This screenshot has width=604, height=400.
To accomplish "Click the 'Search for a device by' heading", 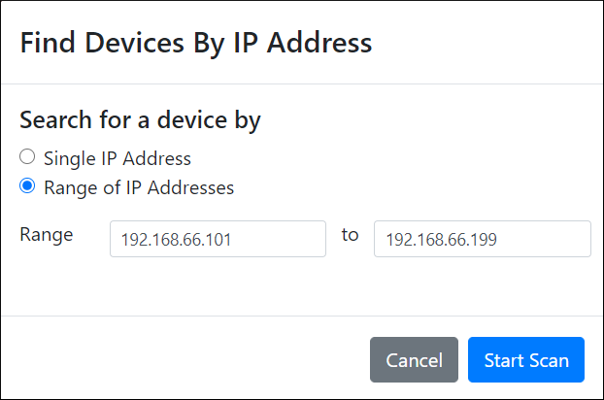I will coord(140,121).
